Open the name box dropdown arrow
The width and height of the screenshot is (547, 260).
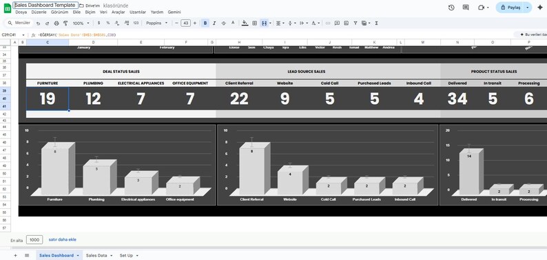[23, 35]
